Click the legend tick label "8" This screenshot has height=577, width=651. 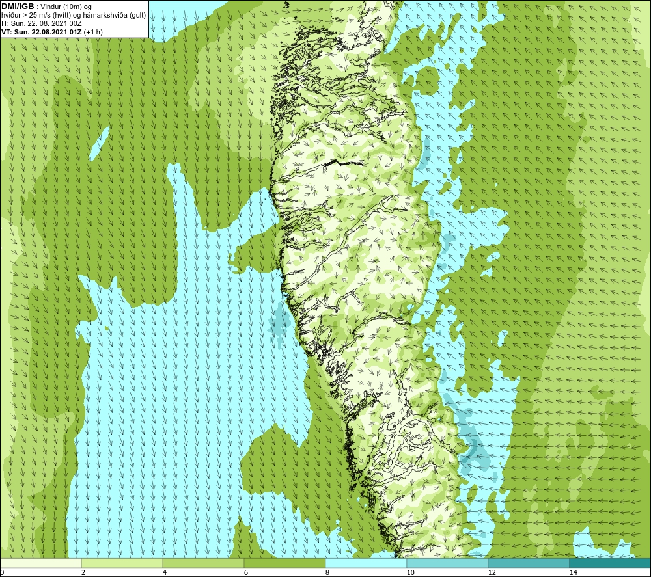click(x=327, y=572)
